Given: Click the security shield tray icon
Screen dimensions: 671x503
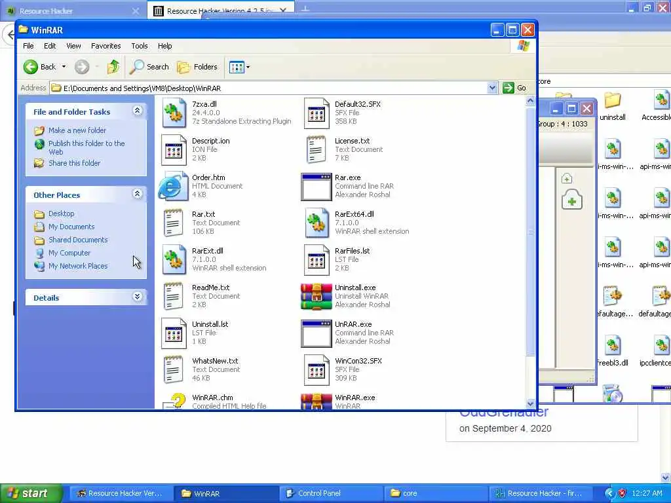Looking at the screenshot, I should (x=622, y=493).
